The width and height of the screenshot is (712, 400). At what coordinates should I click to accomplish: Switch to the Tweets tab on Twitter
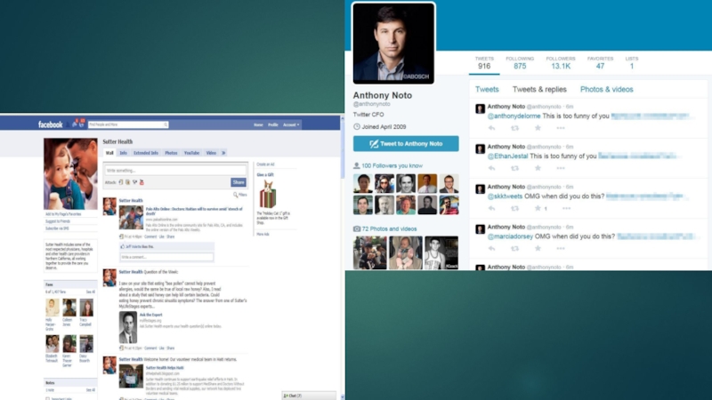click(x=487, y=90)
